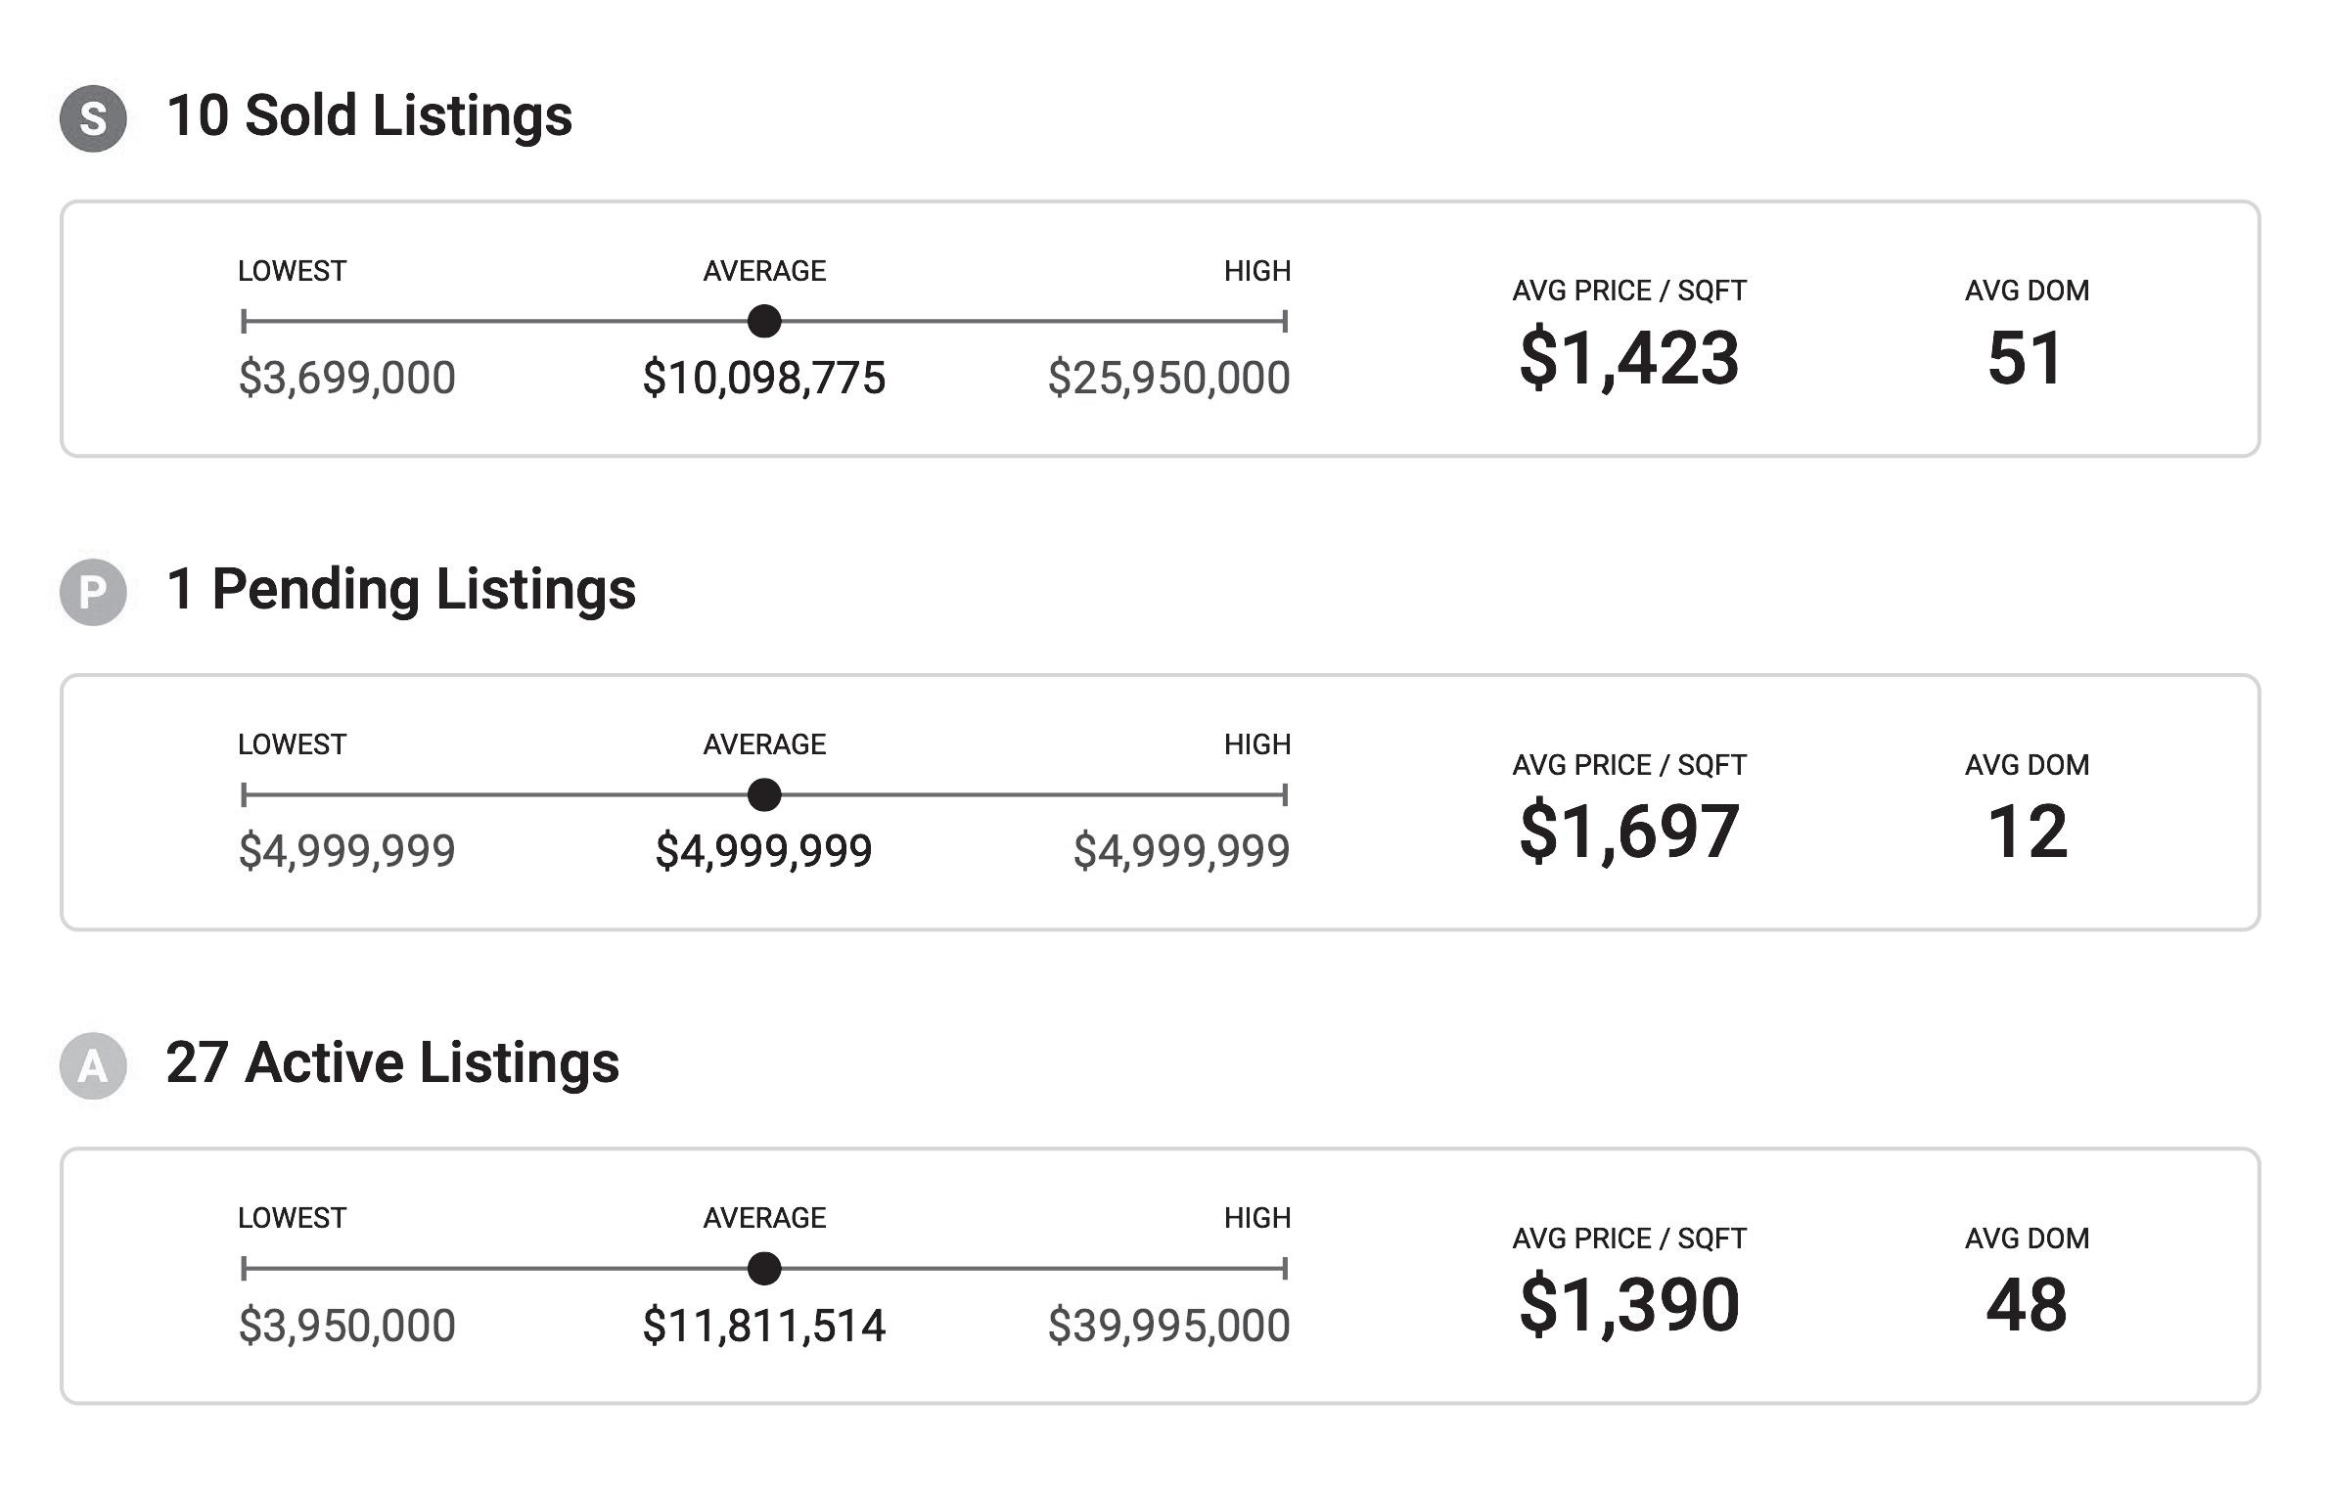Click the Sold average price slider dot
This screenshot has height=1487, width=2327.
(x=764, y=321)
